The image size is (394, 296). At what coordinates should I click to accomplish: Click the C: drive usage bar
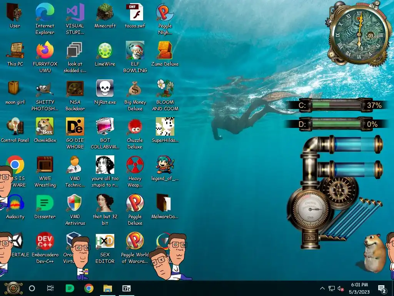point(336,105)
